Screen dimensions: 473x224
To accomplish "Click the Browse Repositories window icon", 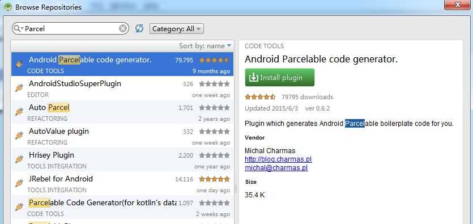I will click(8, 7).
